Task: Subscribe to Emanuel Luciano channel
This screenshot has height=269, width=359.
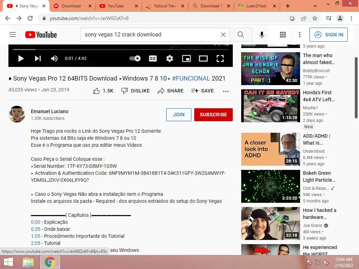Action: pyautogui.click(x=214, y=115)
